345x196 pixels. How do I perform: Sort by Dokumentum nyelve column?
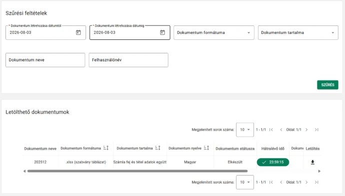pos(206,148)
